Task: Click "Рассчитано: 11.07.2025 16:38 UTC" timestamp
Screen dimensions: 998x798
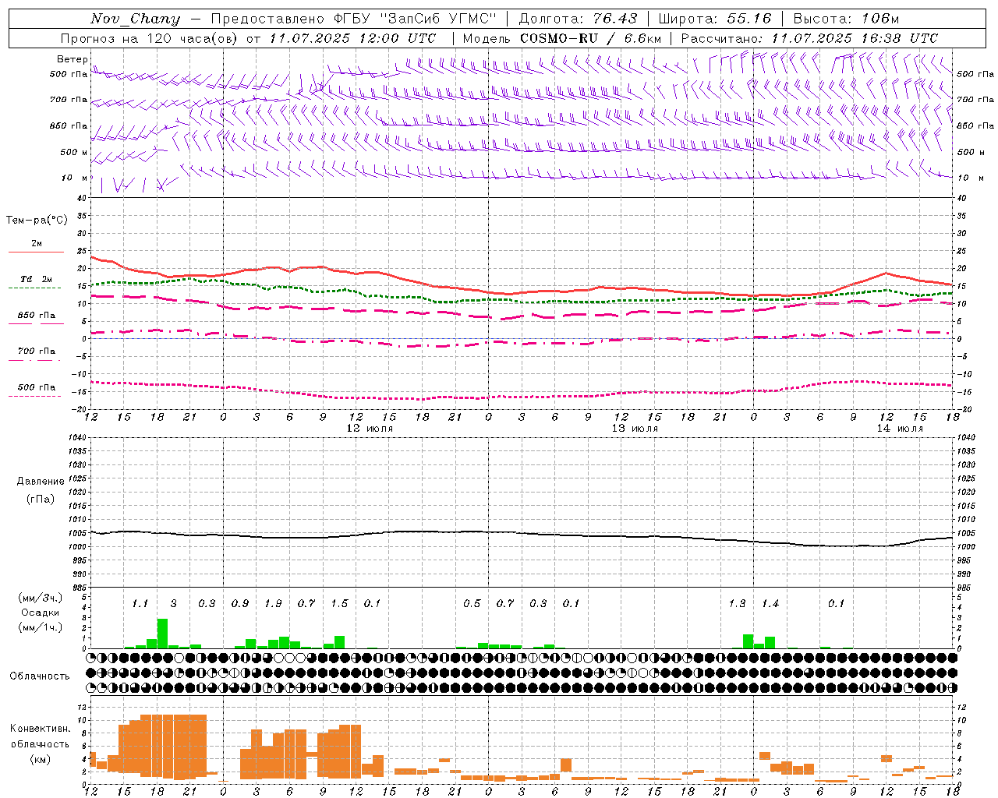Action: tap(809, 38)
